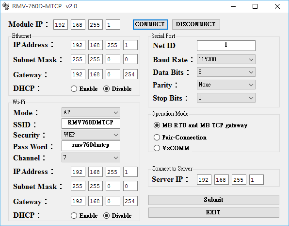Click the RMV-760D-MTCP app icon in title bar
Viewport: 289px width, 226px height.
5,6
